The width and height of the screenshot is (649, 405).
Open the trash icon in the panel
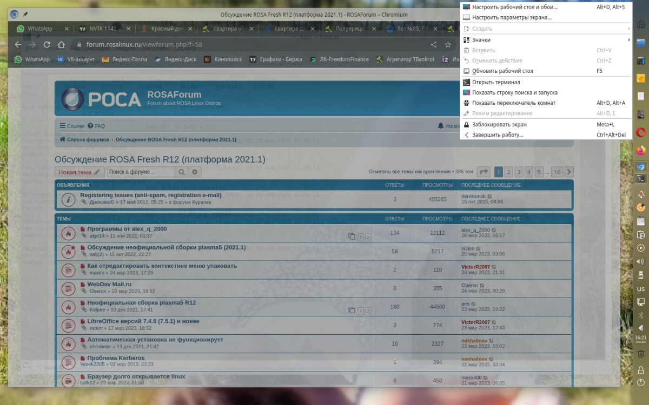tap(641, 354)
